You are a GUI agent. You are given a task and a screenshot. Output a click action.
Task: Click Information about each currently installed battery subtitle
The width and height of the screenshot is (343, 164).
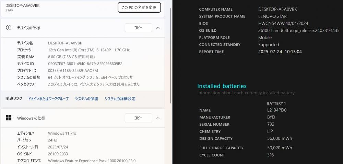(246, 93)
